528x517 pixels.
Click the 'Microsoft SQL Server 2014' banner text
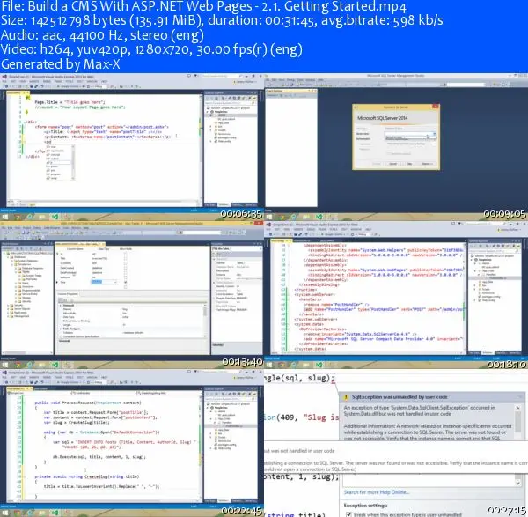pyautogui.click(x=382, y=118)
